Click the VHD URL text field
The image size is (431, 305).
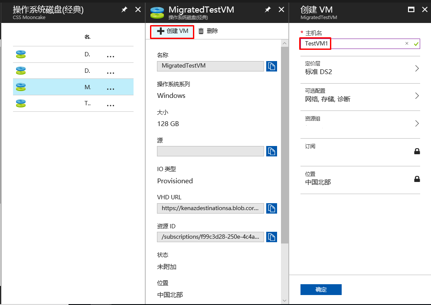[x=210, y=208]
